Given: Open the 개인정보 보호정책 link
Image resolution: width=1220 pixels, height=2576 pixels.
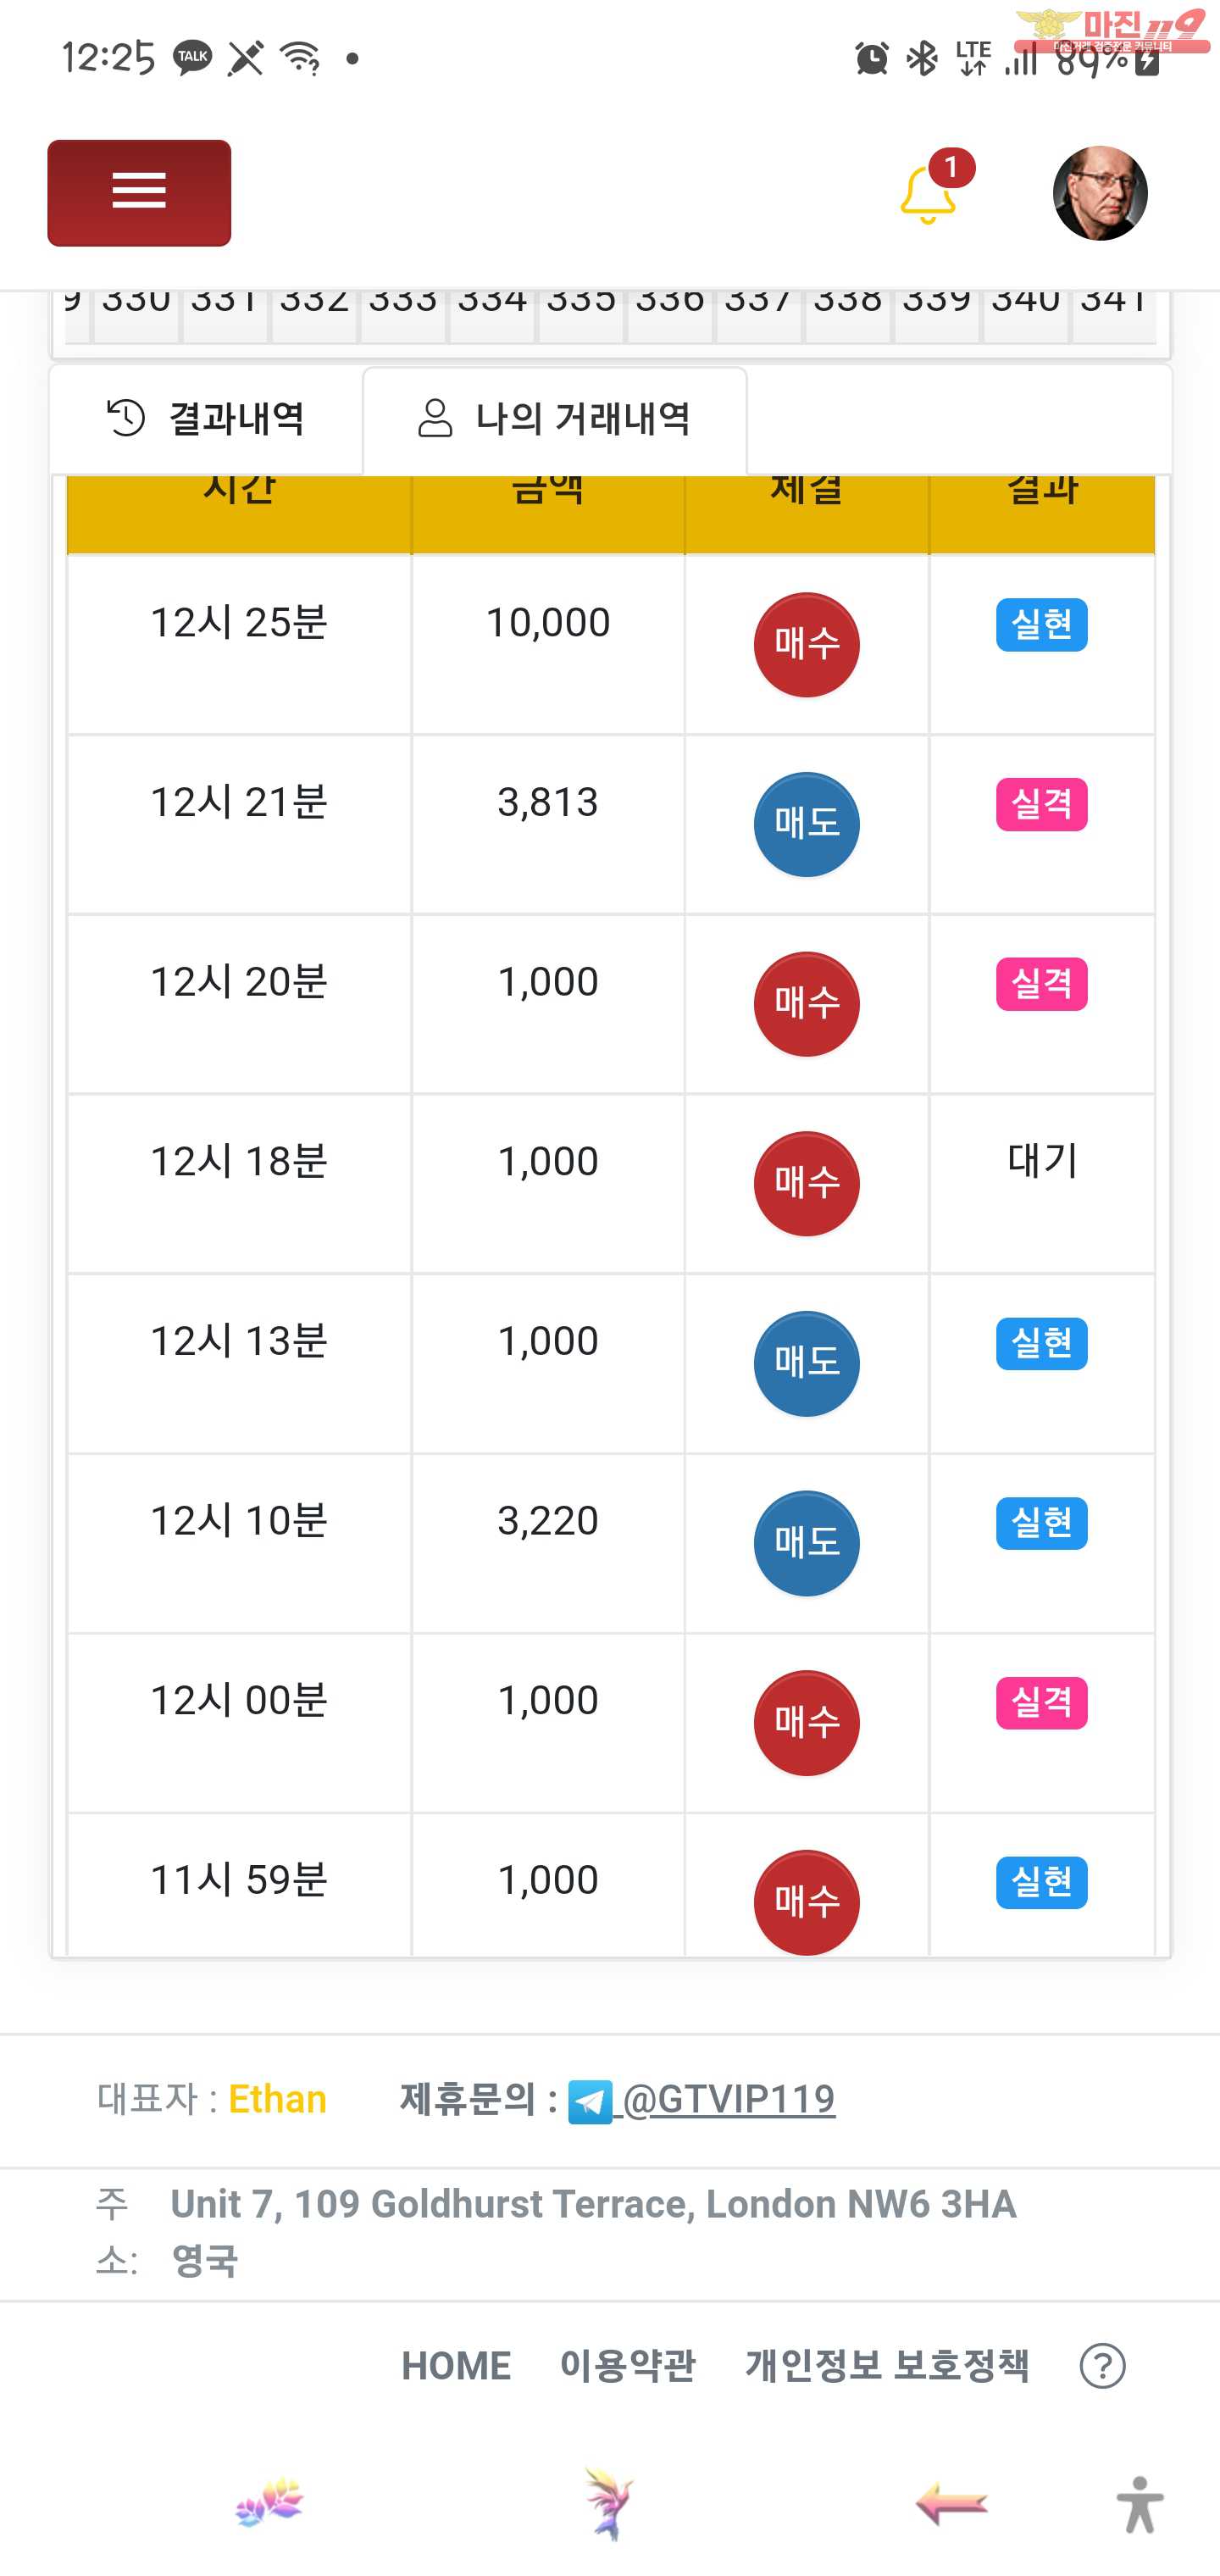Looking at the screenshot, I should pyautogui.click(x=886, y=2365).
